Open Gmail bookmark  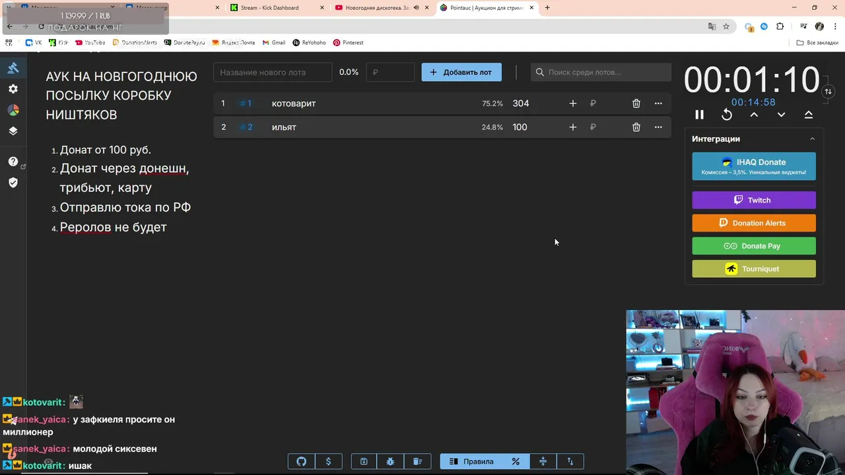pos(274,43)
